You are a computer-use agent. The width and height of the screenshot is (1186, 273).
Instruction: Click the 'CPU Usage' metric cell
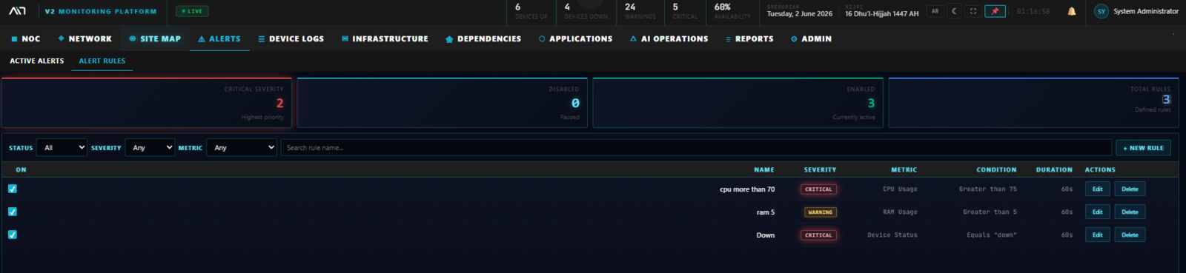click(900, 189)
